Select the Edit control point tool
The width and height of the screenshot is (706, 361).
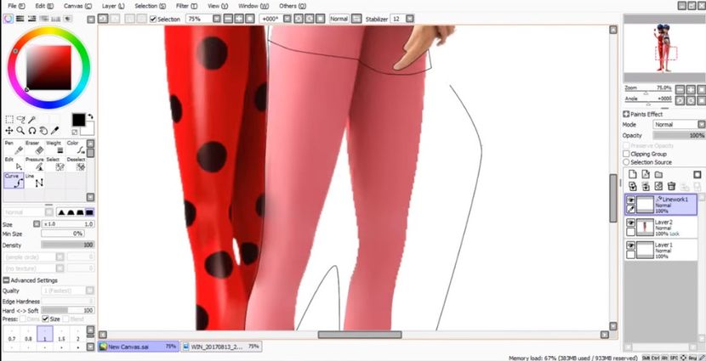(14, 164)
